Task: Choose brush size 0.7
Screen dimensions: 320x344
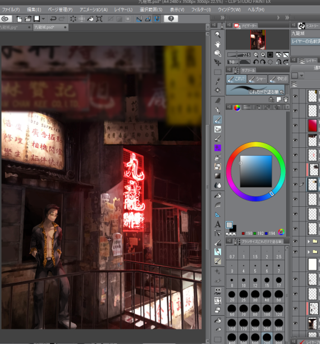Action: tap(232, 254)
